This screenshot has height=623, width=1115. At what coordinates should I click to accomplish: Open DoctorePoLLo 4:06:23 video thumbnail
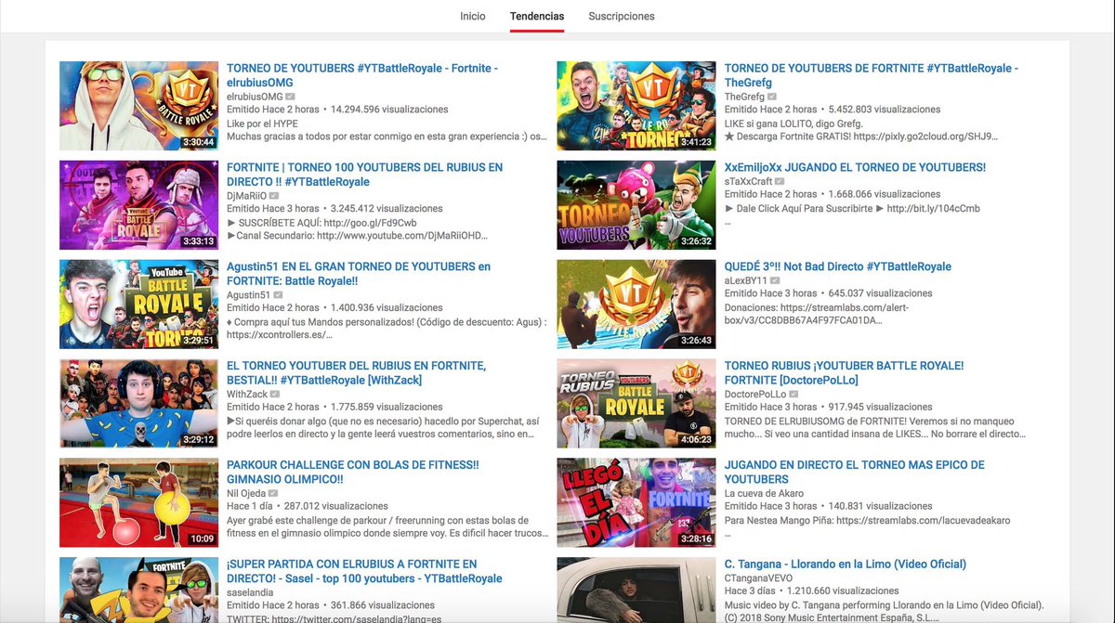[636, 404]
